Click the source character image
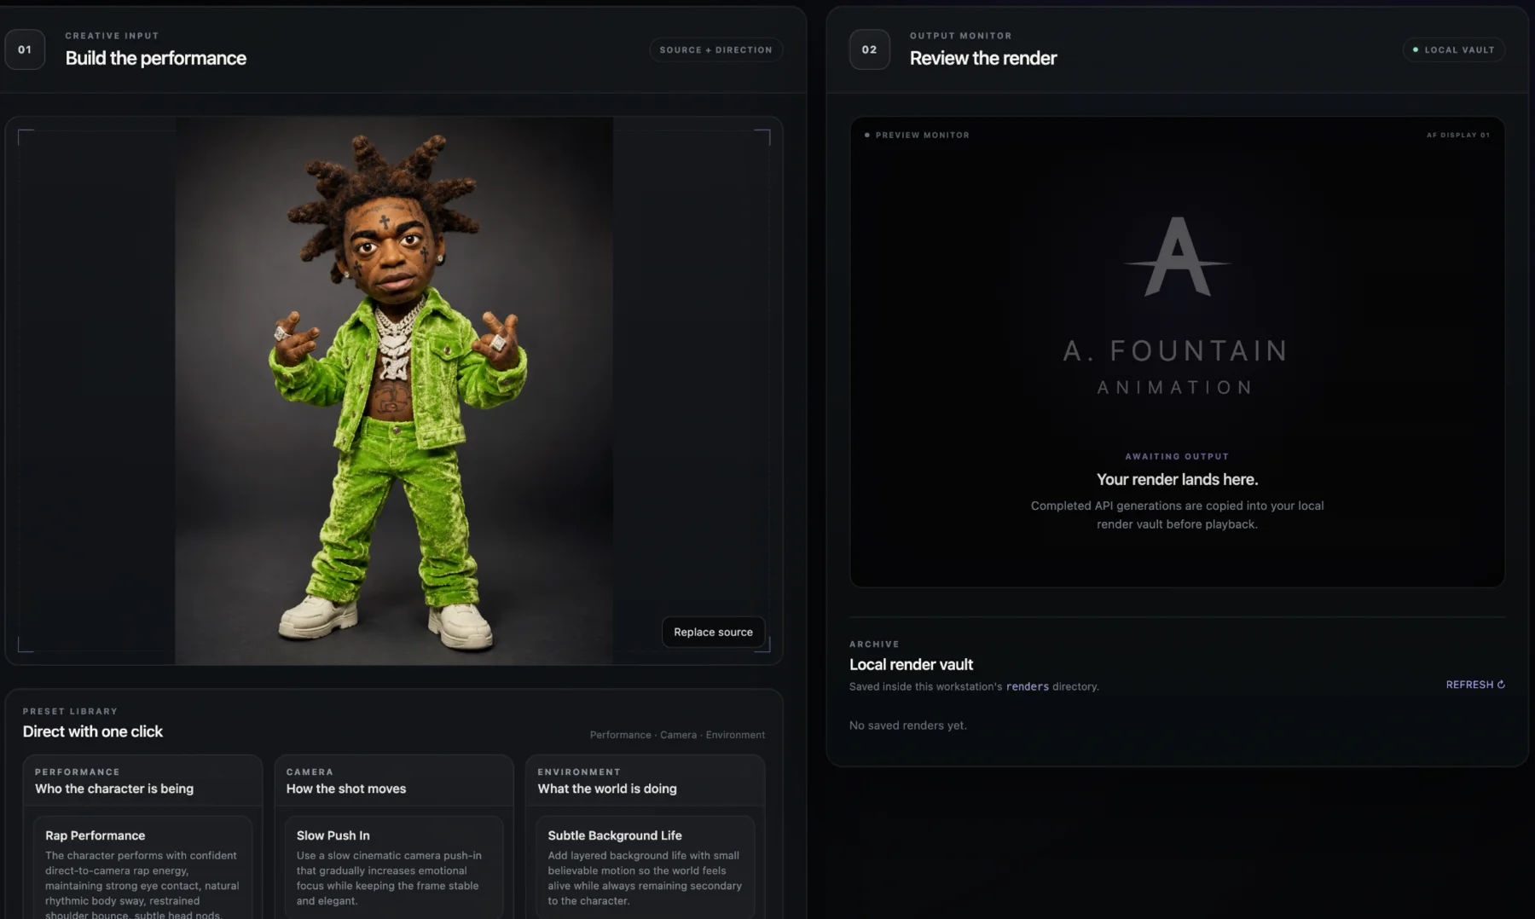The width and height of the screenshot is (1535, 919). click(x=394, y=390)
